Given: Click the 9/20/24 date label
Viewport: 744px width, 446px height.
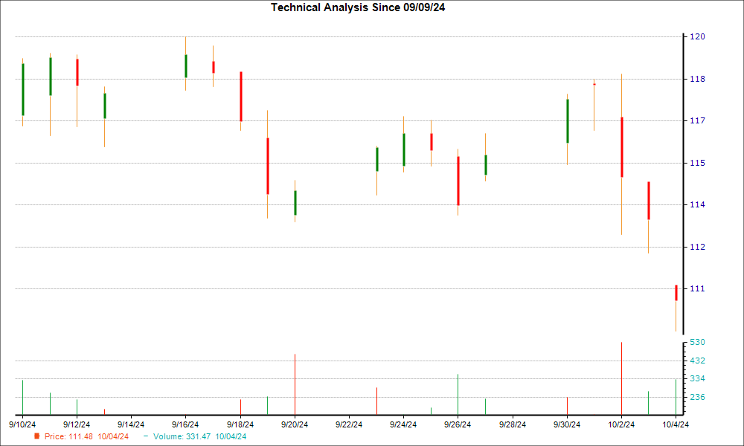Looking at the screenshot, I should click(x=295, y=424).
